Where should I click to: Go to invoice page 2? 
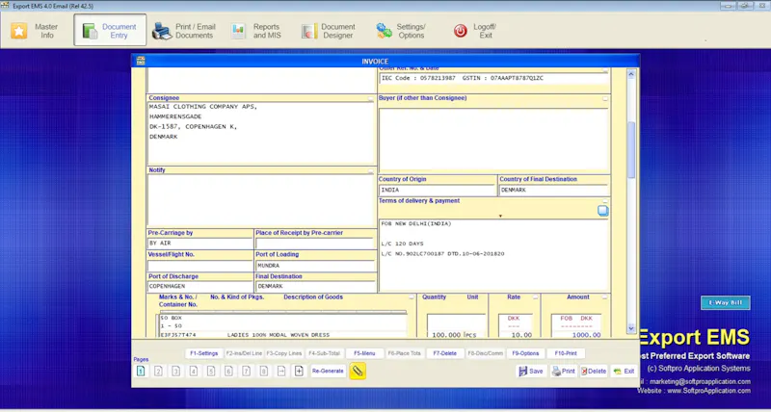click(x=158, y=372)
